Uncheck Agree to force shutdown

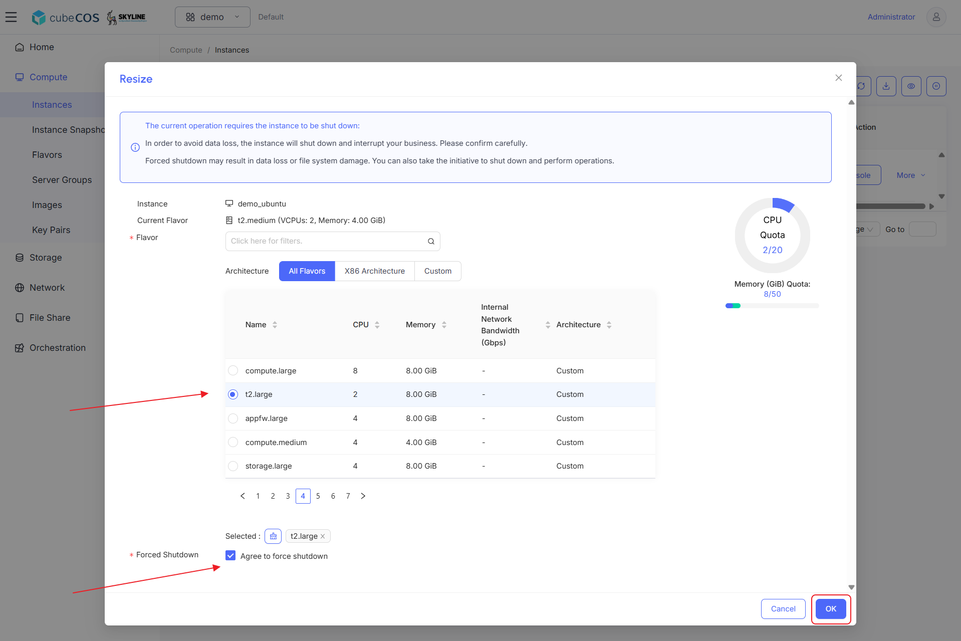(230, 555)
